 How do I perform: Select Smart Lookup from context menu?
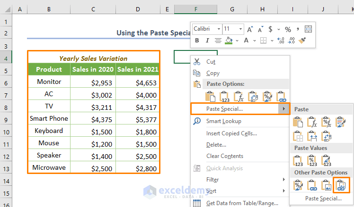point(224,121)
